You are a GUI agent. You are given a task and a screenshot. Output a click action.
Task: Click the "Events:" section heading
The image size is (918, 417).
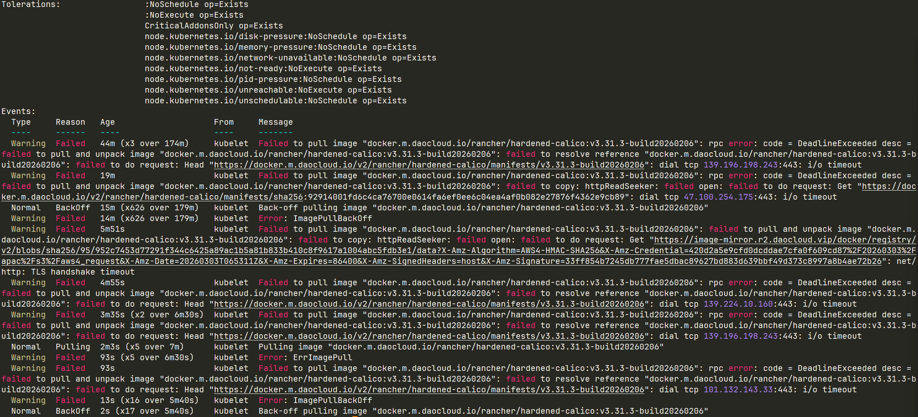tap(19, 112)
